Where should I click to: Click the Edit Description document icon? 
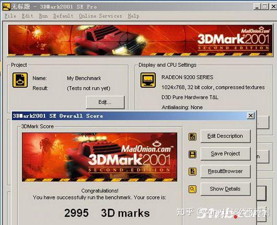(192, 137)
